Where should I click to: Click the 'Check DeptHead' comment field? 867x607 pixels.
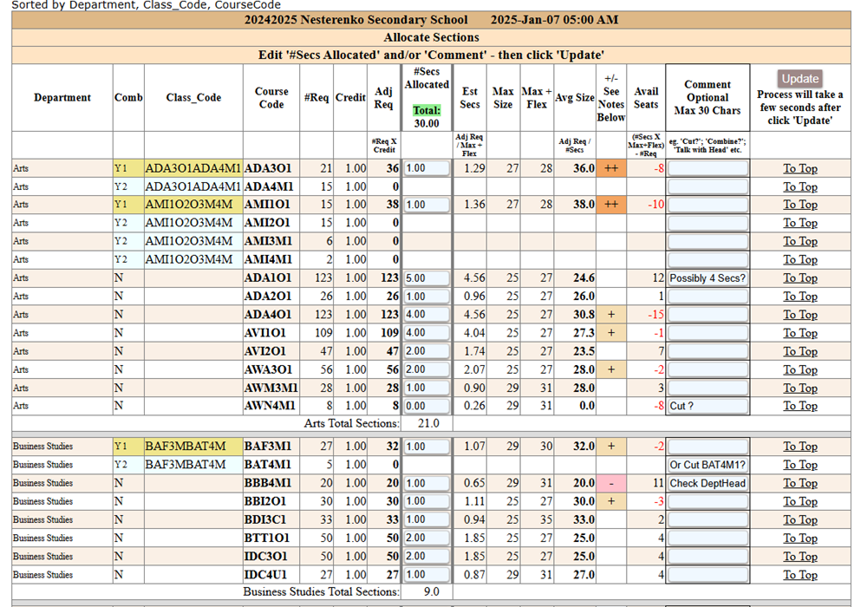coord(707,484)
